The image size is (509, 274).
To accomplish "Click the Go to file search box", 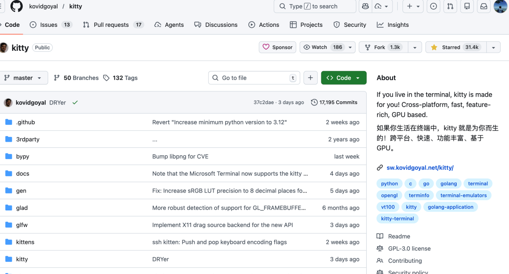I will (254, 78).
